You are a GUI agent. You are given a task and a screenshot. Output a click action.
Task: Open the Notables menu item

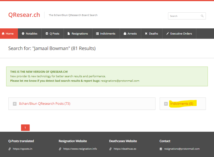click(30, 33)
